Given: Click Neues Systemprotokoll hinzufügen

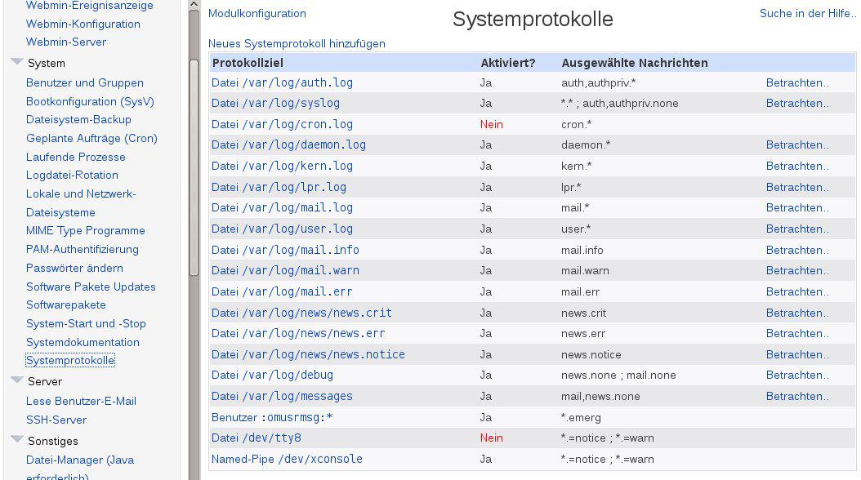Looking at the screenshot, I should click(x=297, y=43).
